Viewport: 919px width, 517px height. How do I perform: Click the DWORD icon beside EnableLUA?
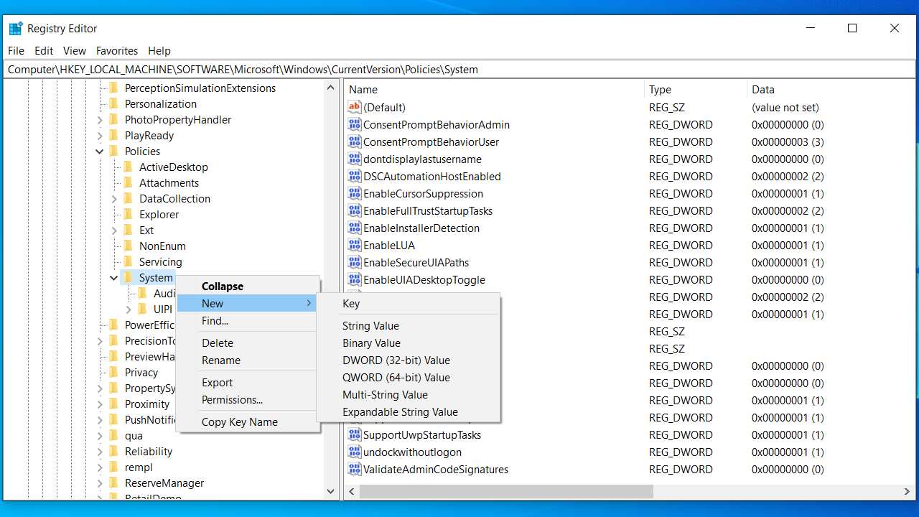point(354,246)
